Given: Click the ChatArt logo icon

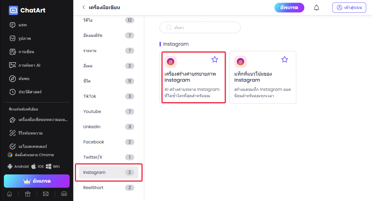Looking at the screenshot, I should click(x=13, y=11).
